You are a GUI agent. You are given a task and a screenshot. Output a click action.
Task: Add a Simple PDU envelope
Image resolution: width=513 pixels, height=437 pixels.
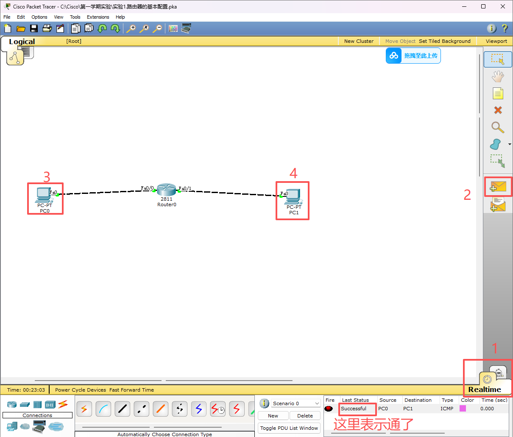coord(498,186)
